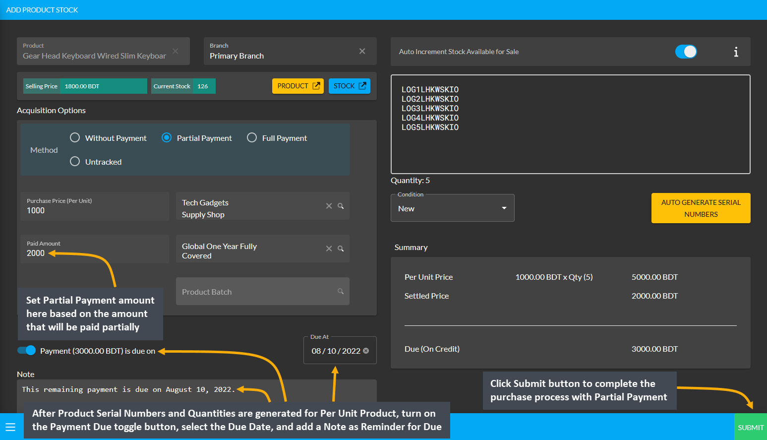Clear the Primary Branch selection
This screenshot has width=767, height=440.
[x=362, y=51]
